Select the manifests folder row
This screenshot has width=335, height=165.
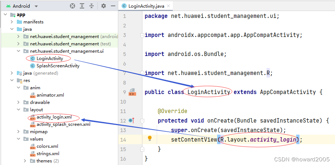tap(59, 22)
